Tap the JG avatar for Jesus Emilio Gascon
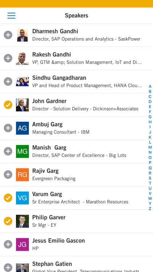The image size is (153, 272). click(22, 244)
